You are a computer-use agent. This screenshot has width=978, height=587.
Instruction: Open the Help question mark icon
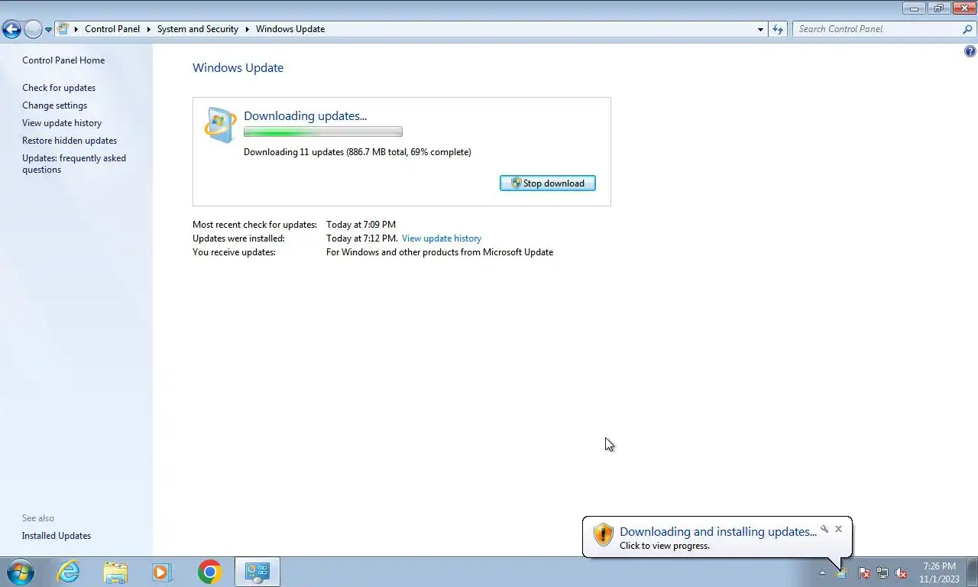point(970,52)
